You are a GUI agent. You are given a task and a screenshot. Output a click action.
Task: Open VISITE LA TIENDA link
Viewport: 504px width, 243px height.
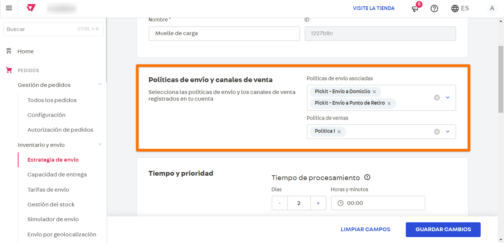tap(374, 8)
